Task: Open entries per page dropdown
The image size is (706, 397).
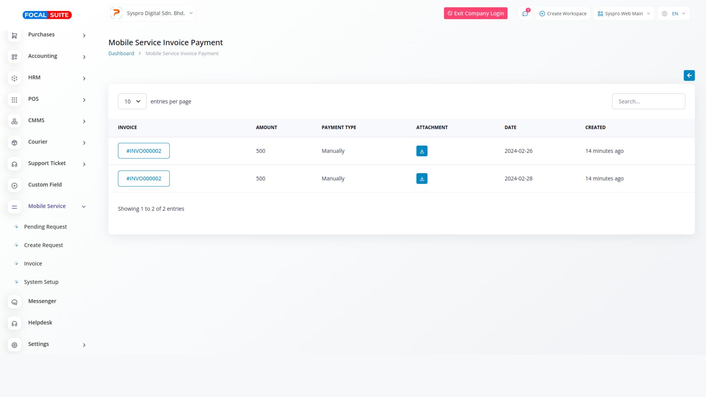Action: (x=132, y=101)
